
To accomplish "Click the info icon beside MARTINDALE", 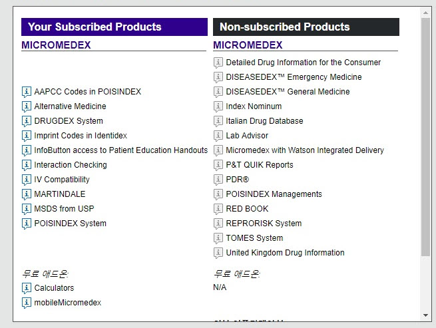I will (x=27, y=194).
